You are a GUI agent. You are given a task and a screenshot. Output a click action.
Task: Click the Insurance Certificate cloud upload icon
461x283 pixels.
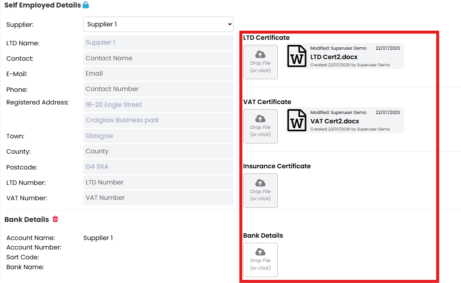[x=260, y=183]
